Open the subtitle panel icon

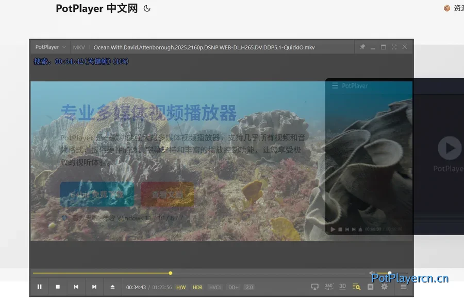coord(370,287)
